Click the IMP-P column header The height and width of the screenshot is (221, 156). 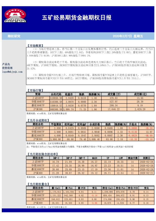click(69, 158)
